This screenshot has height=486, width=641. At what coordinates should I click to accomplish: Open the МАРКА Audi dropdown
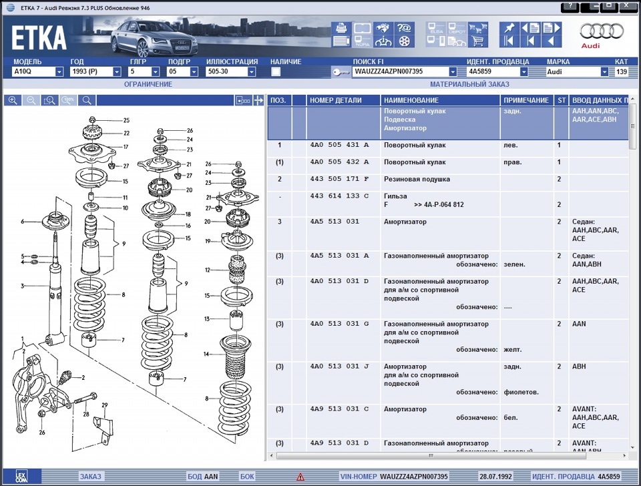pyautogui.click(x=604, y=71)
